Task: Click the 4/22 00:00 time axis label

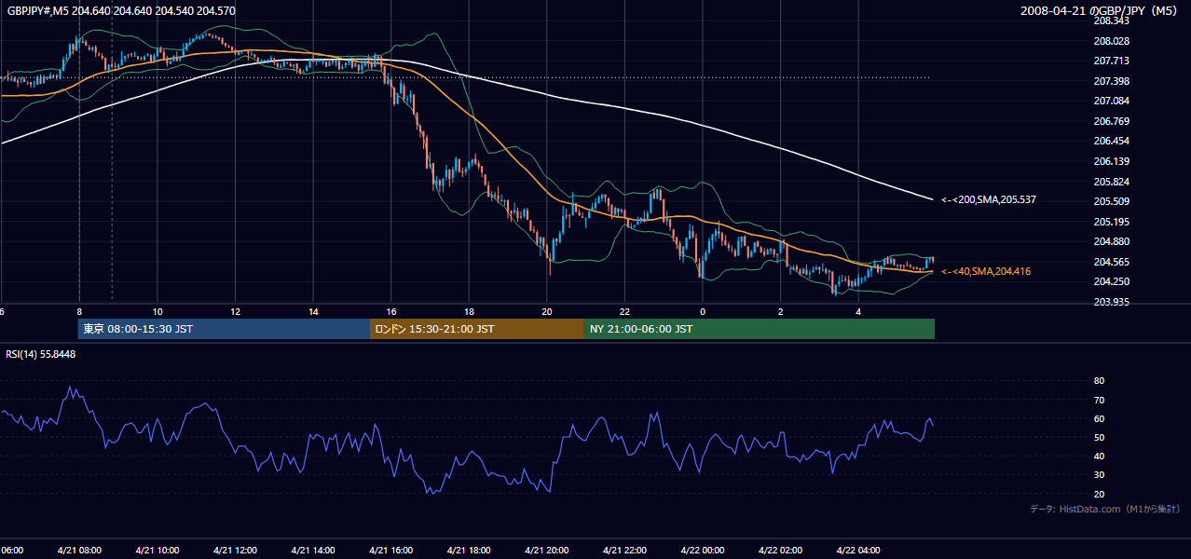Action: (x=703, y=550)
